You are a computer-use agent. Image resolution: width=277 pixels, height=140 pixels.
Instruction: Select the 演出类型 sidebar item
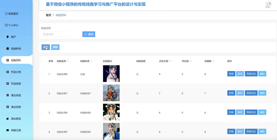point(16,95)
